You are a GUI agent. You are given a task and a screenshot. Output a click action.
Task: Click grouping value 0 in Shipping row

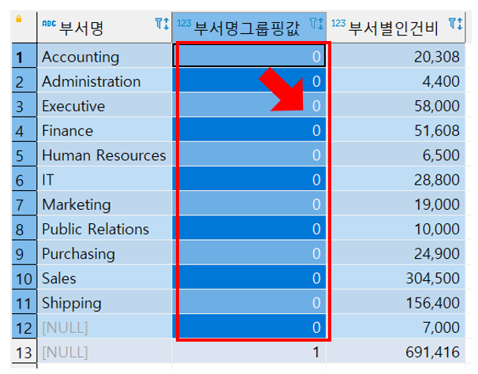click(x=249, y=302)
